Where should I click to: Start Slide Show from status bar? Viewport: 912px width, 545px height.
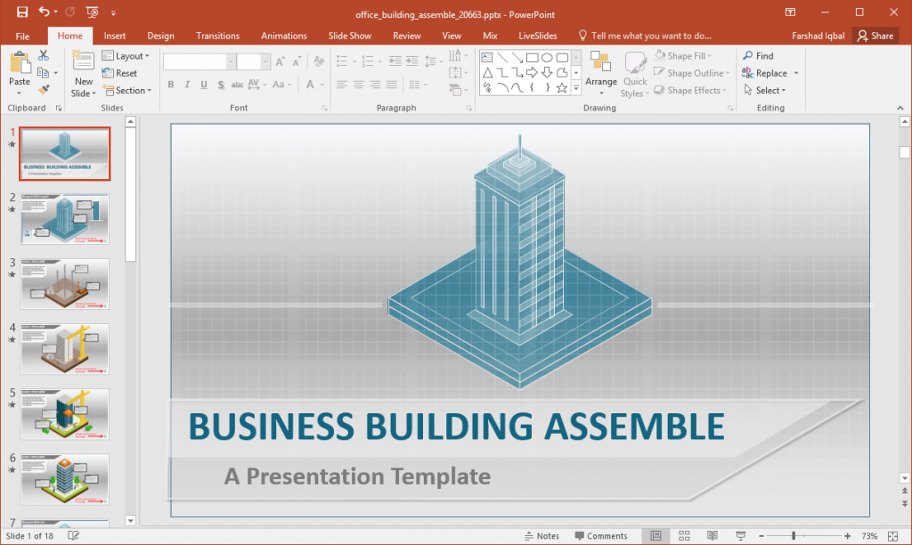point(739,536)
